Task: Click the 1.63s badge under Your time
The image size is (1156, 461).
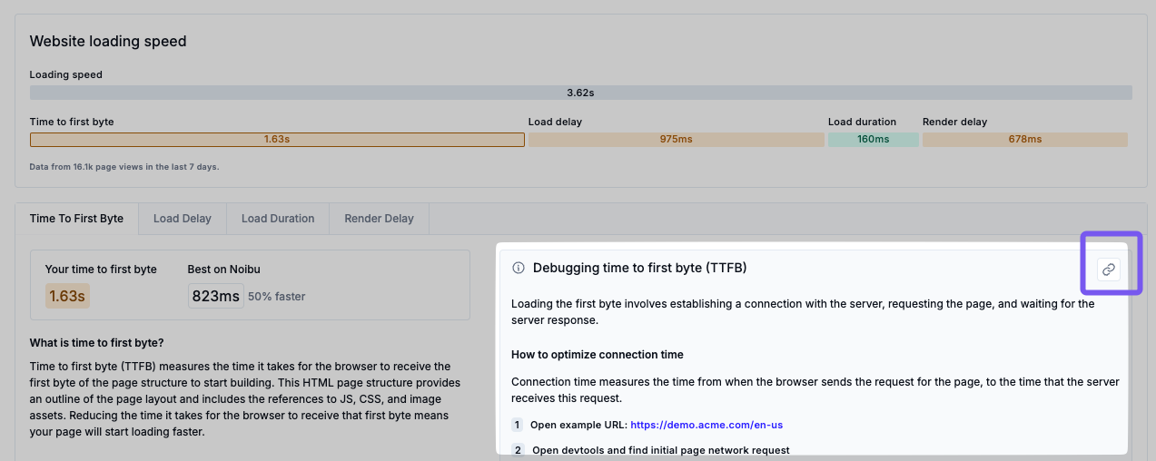Action: tap(67, 296)
